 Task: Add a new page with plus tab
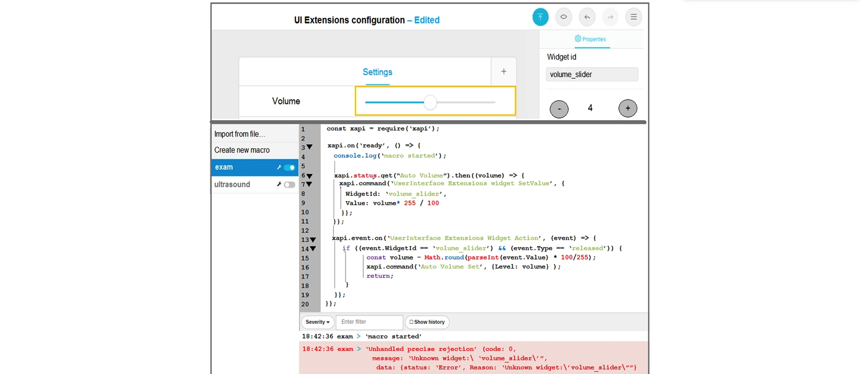(503, 72)
